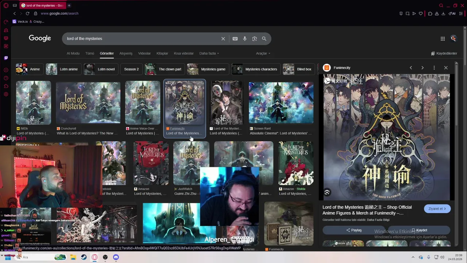Image resolution: width=467 pixels, height=263 pixels.
Task: Select the Lotm anime filter chip
Action: coord(63,69)
